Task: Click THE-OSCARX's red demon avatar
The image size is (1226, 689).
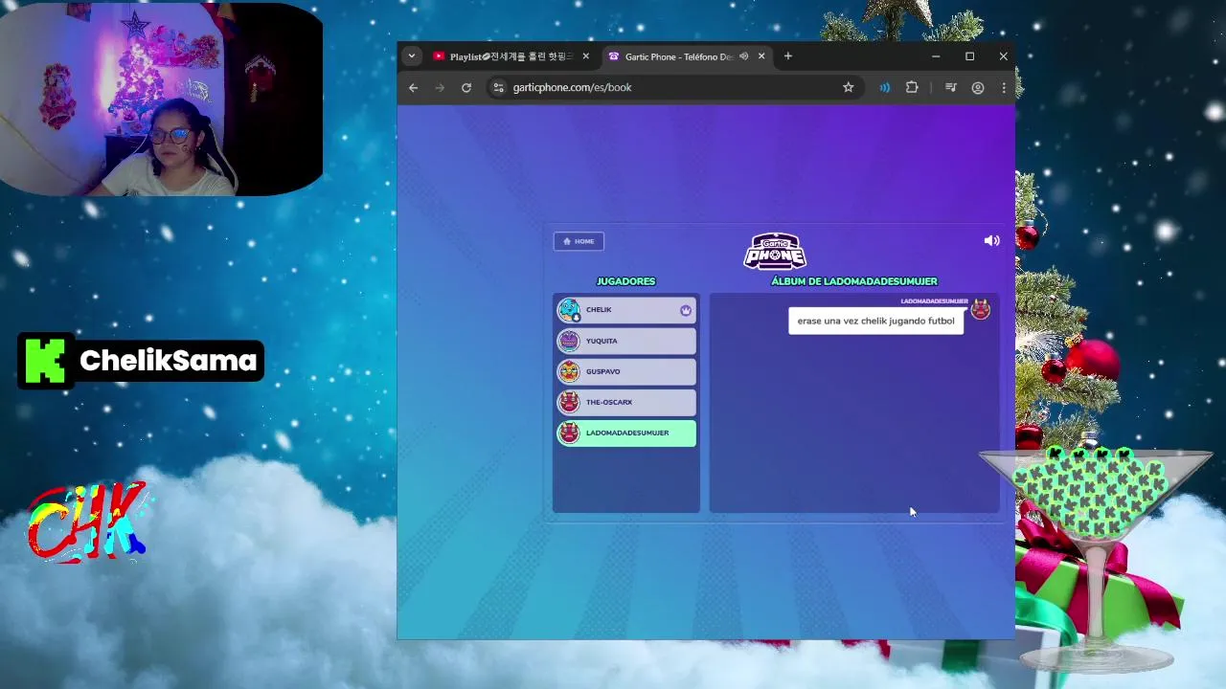Action: pyautogui.click(x=569, y=402)
